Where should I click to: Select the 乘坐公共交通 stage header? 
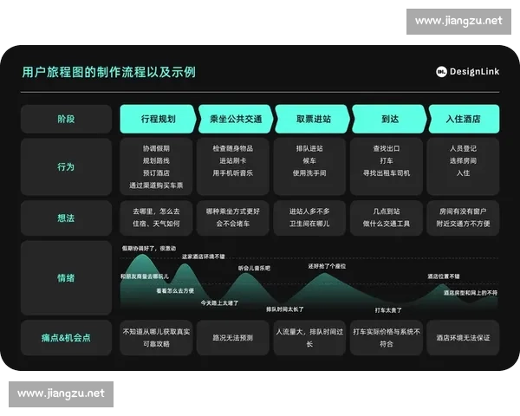[x=236, y=119]
